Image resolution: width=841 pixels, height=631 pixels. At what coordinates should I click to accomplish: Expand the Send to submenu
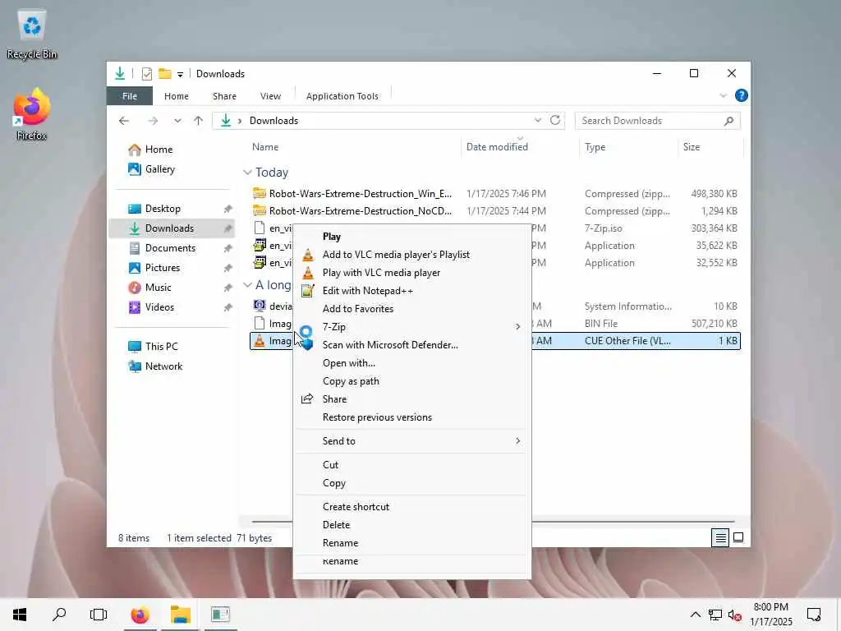pyautogui.click(x=412, y=441)
